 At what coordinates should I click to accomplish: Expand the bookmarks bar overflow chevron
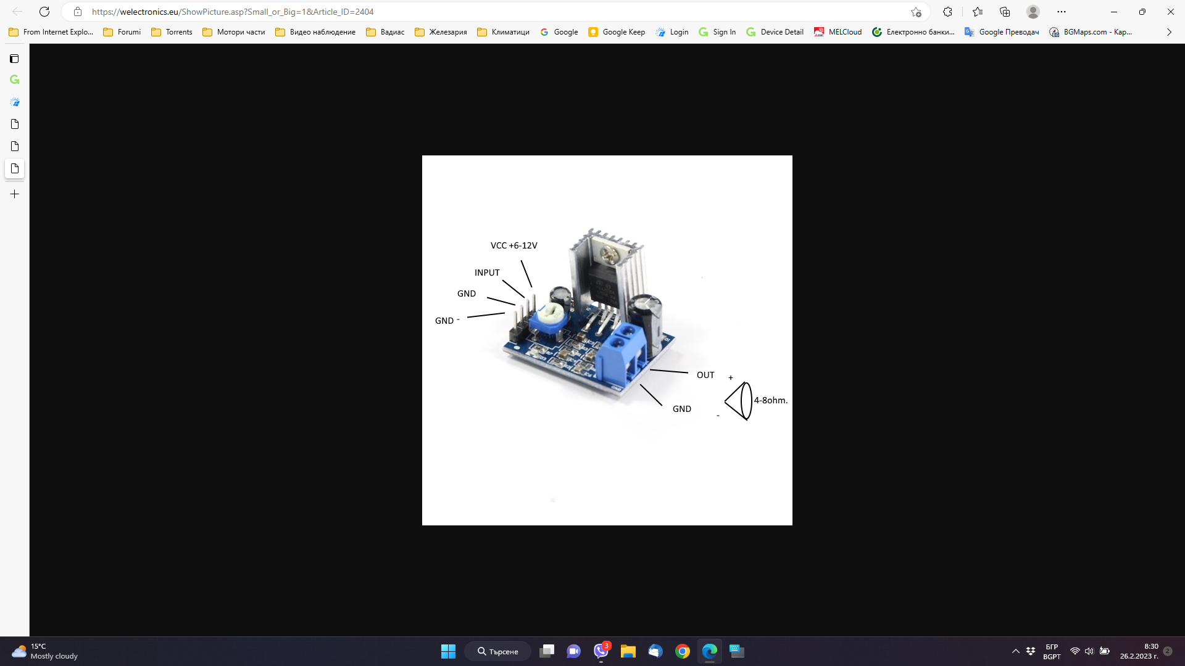pos(1169,32)
